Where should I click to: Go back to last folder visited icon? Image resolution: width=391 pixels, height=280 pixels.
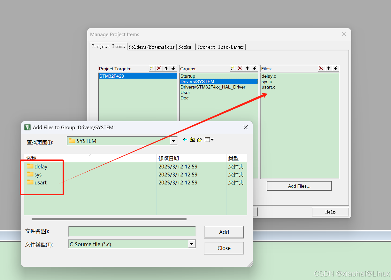185,140
